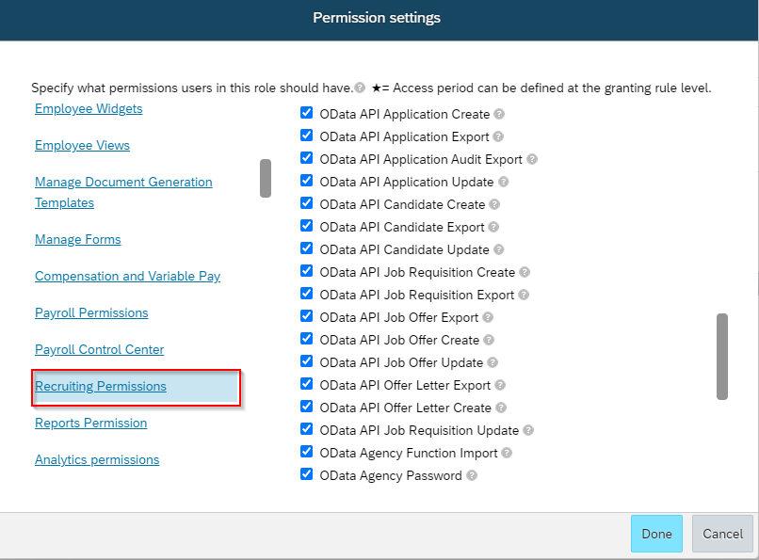The width and height of the screenshot is (759, 560).
Task: Click info icon next to OData Agency Function Import
Action: (x=507, y=453)
